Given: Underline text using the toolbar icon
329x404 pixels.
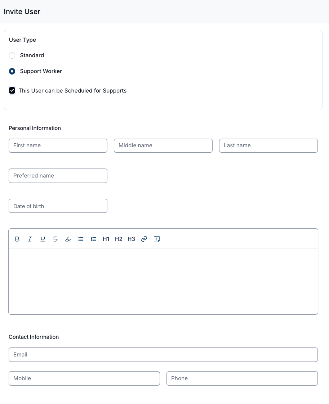Looking at the screenshot, I should [43, 239].
